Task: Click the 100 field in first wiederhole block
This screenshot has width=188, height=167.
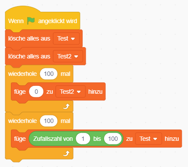Action: tap(49, 74)
